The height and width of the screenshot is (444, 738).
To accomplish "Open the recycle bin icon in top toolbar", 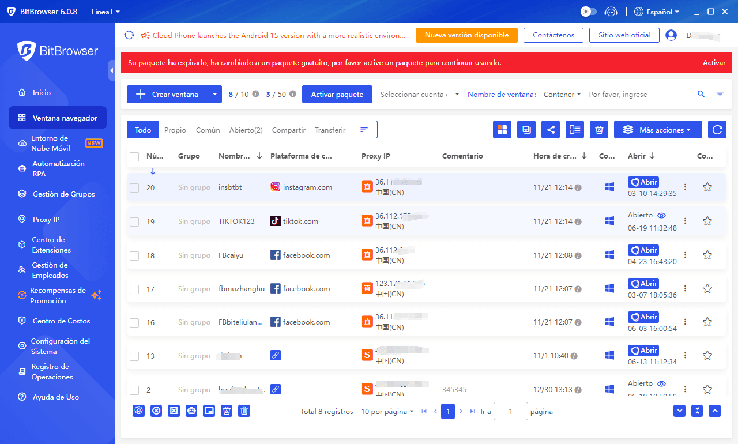I will pyautogui.click(x=599, y=130).
